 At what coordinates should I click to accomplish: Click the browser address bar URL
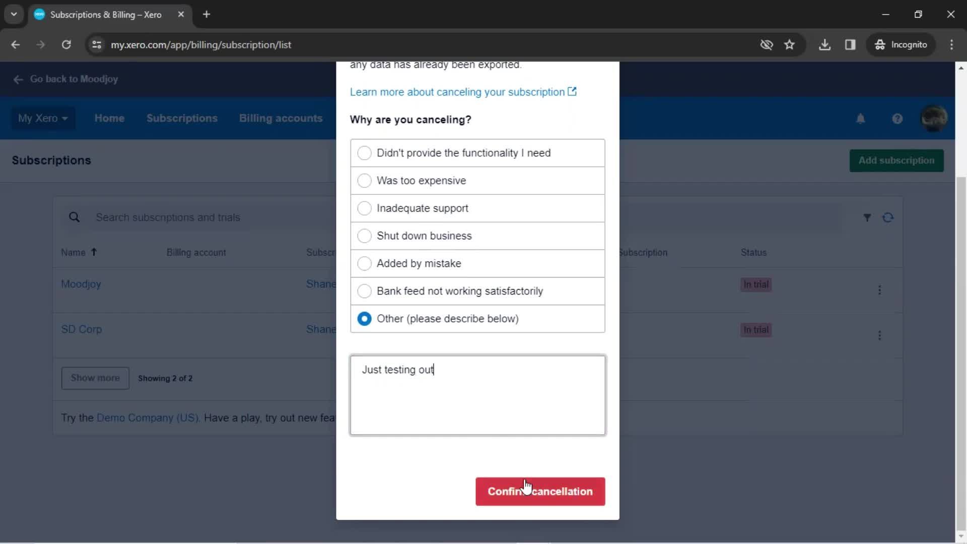click(201, 45)
